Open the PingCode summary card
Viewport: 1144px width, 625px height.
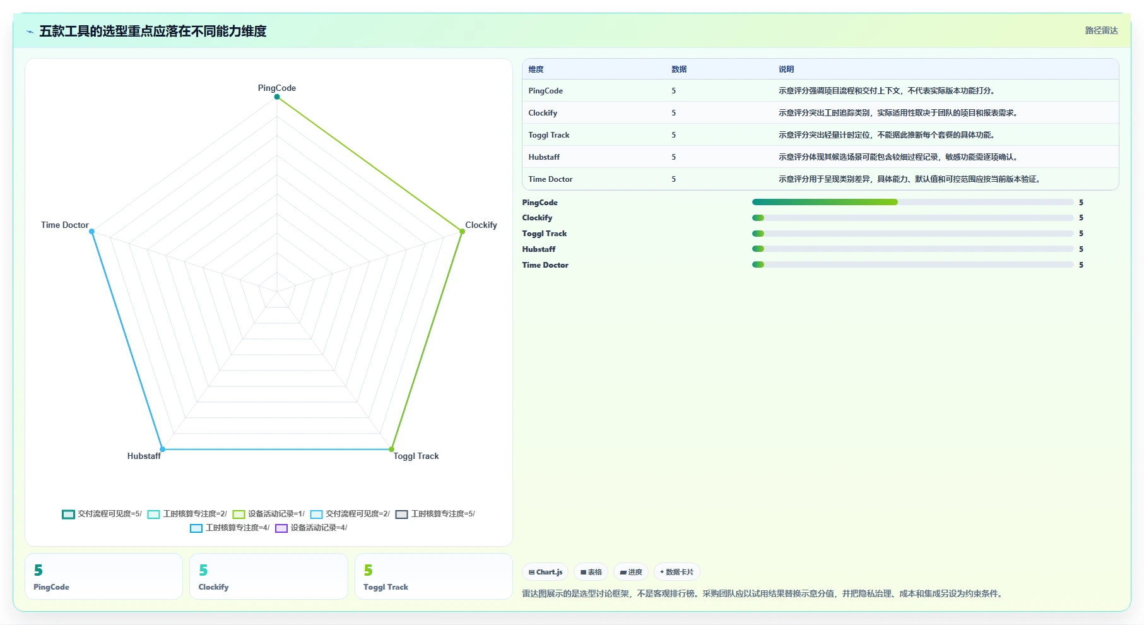103,576
